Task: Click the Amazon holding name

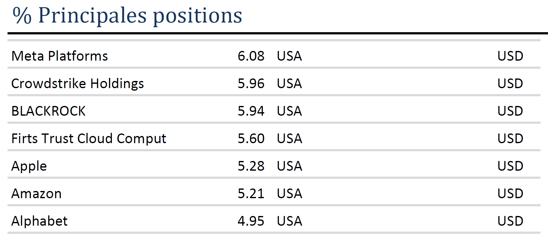Action: [x=36, y=194]
